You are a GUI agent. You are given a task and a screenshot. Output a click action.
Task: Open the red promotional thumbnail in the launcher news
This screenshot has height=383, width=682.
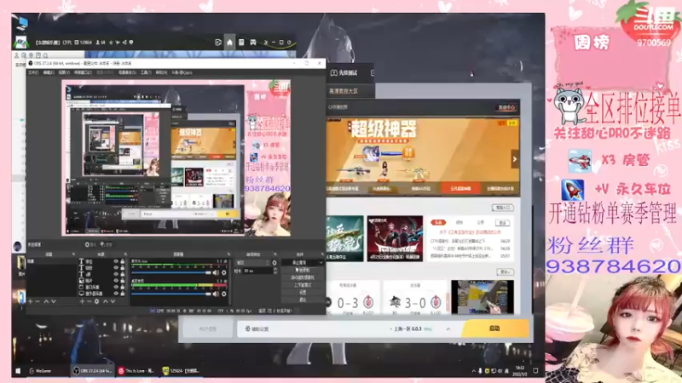tap(395, 238)
